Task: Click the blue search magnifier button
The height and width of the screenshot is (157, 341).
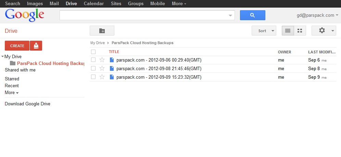Action: point(252,15)
